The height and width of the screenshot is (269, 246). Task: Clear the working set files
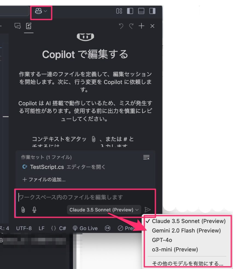[x=146, y=157]
